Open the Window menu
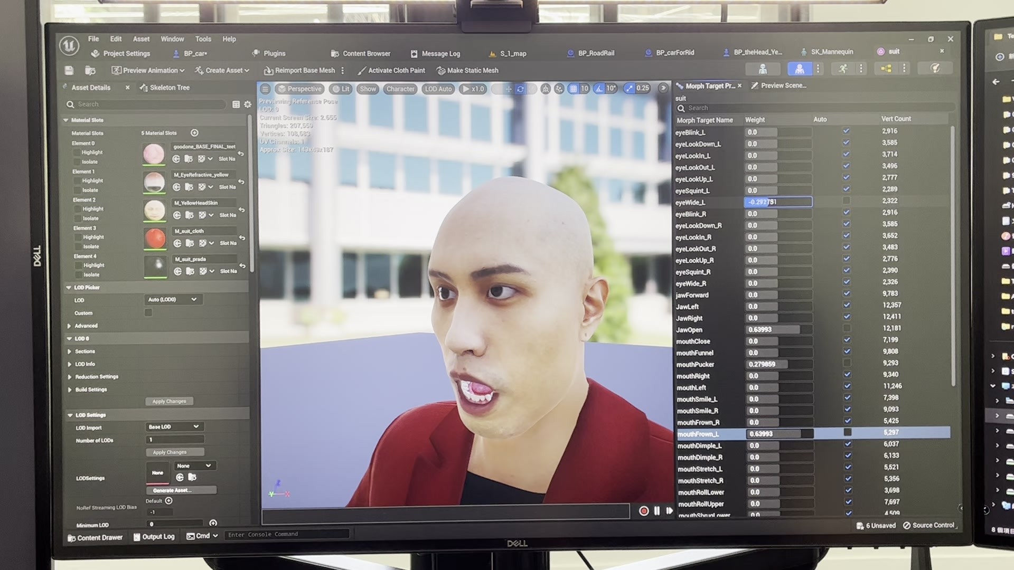Screen dimensions: 1014x570 click(172, 39)
